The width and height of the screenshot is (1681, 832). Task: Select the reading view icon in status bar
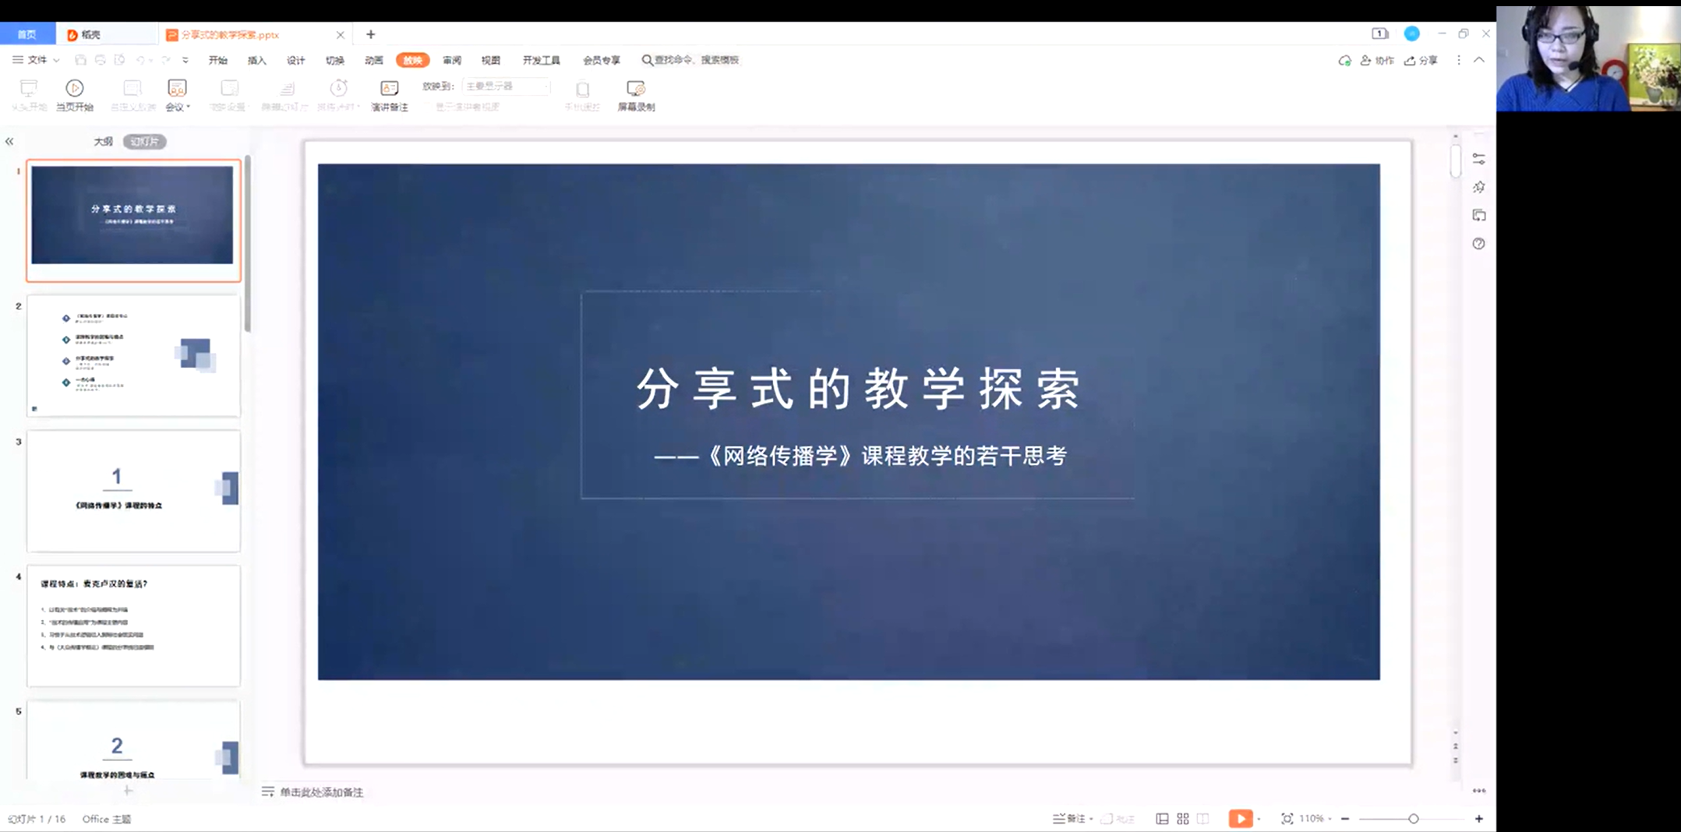pyautogui.click(x=1203, y=819)
